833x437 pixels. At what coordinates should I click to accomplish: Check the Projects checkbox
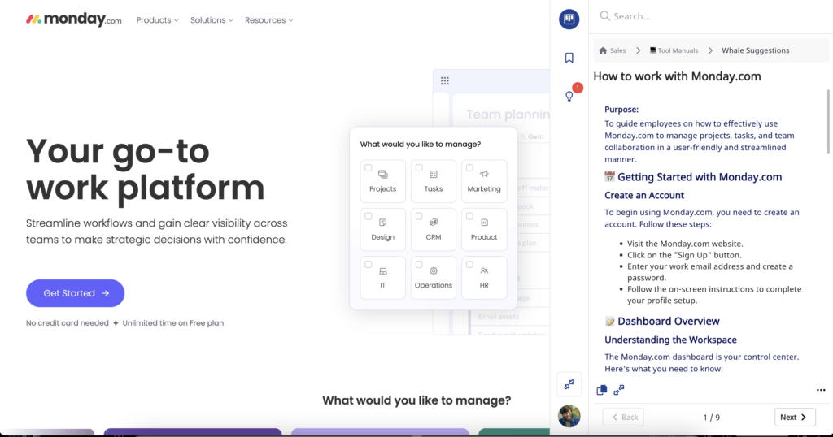click(x=369, y=168)
